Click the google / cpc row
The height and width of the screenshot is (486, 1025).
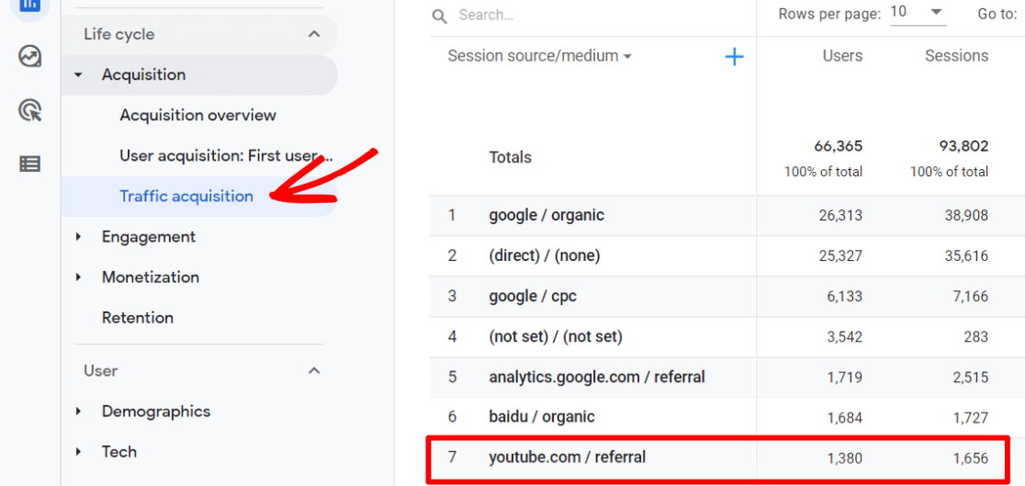point(727,297)
